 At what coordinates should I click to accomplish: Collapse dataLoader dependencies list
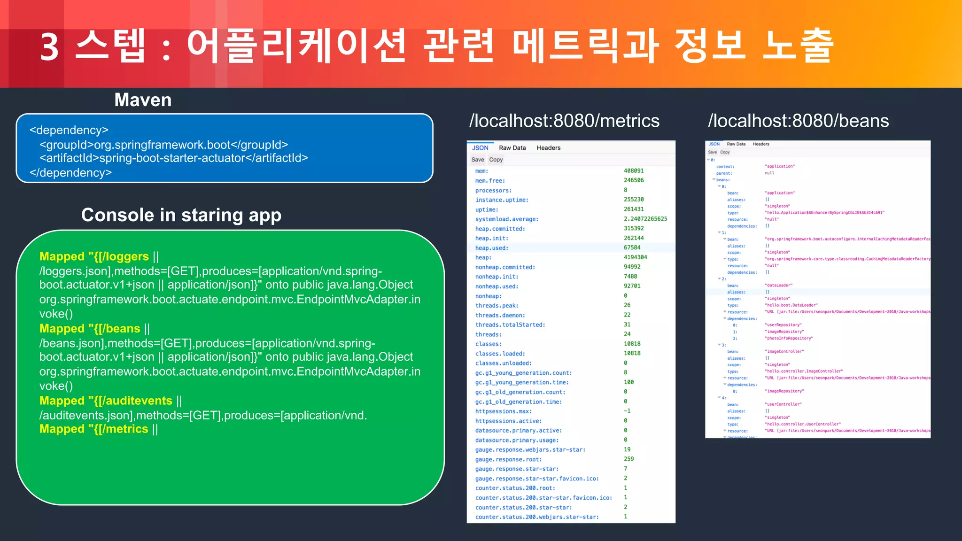(x=725, y=318)
